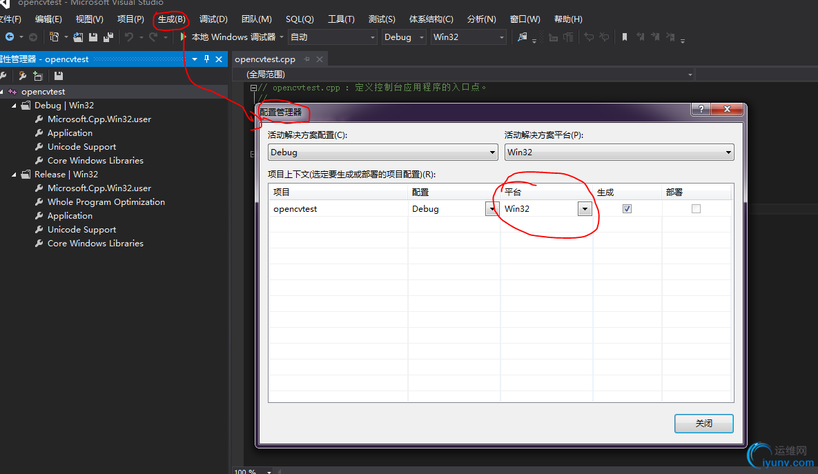
Task: Click the clear bookmarks icon
Action: point(670,37)
